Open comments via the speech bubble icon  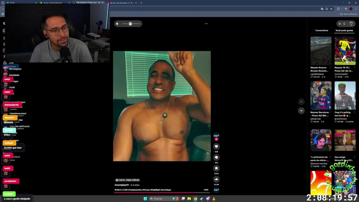(216, 157)
